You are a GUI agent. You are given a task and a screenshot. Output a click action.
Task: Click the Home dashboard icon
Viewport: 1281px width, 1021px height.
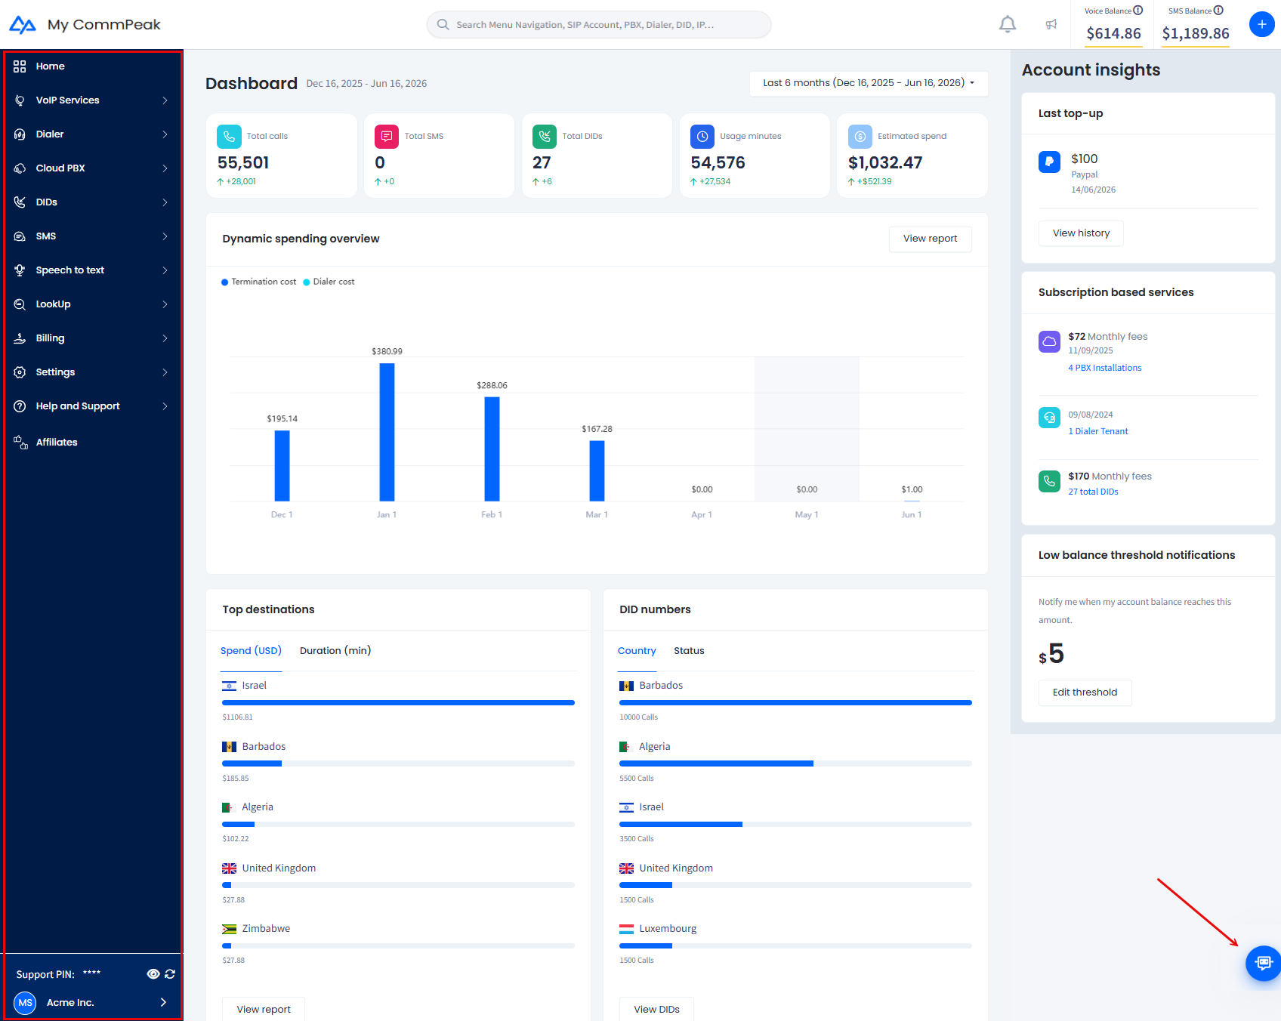pyautogui.click(x=20, y=66)
